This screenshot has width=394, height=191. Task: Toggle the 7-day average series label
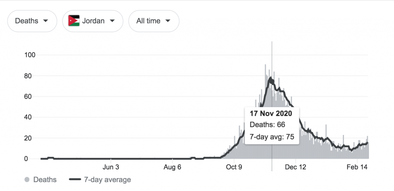(x=107, y=180)
